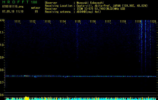
Task: Click the yellow amplitude burst in bottom strip
Action: click(27, 98)
